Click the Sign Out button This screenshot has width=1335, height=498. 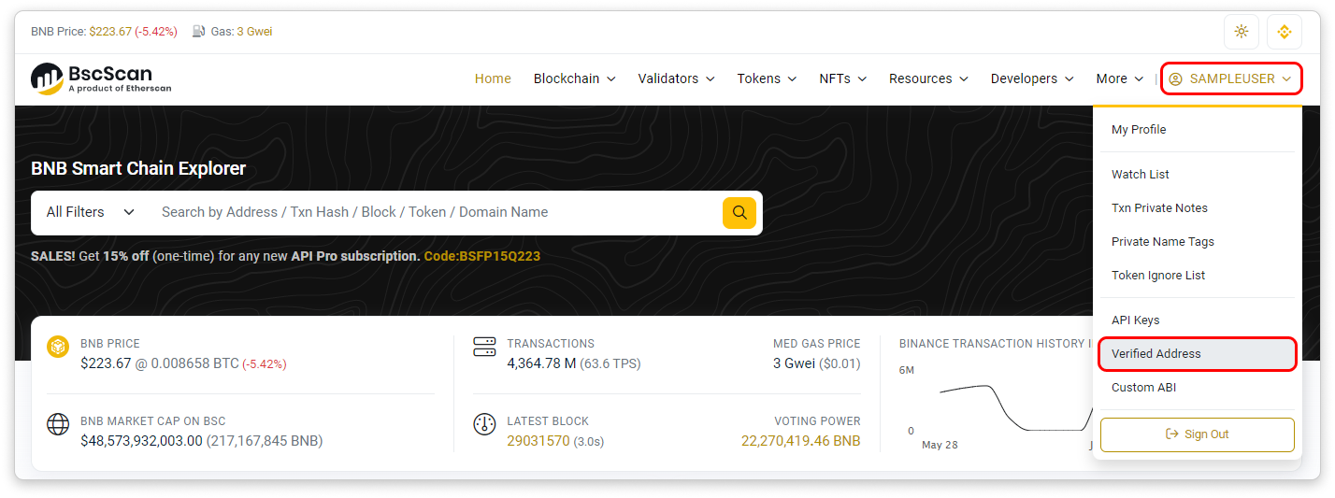pyautogui.click(x=1197, y=434)
